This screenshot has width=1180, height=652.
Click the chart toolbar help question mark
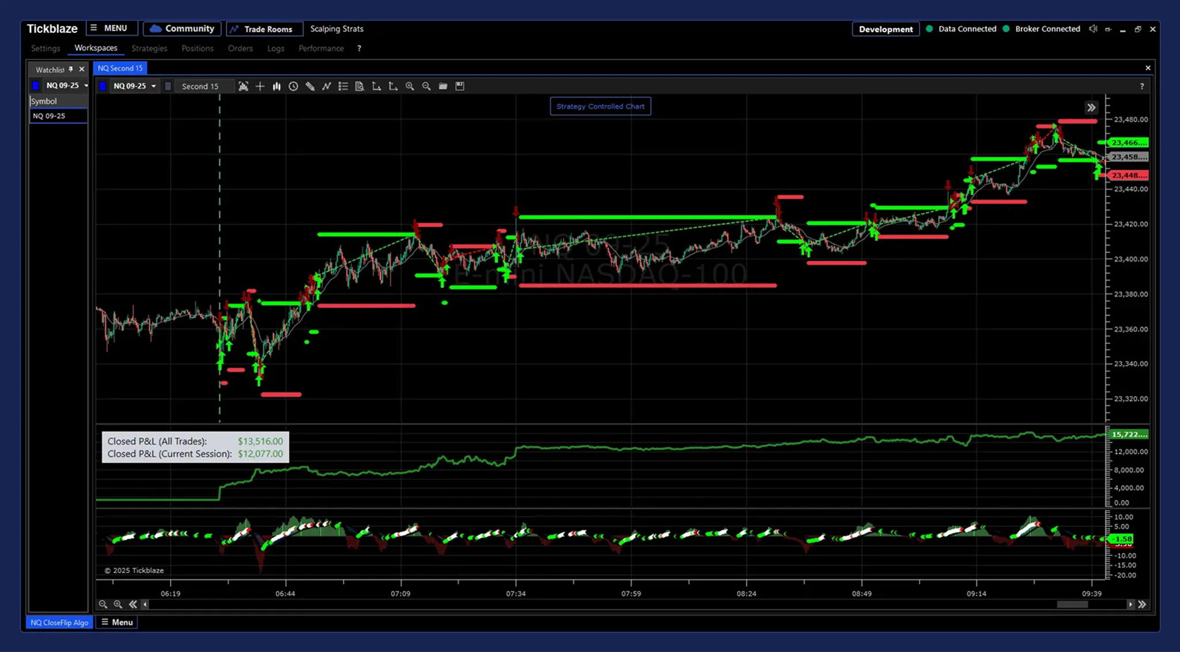click(1141, 86)
